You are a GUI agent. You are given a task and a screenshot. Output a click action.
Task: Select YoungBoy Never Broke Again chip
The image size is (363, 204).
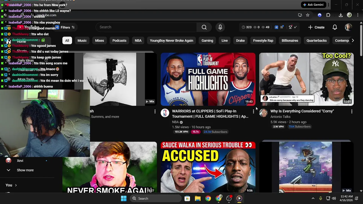(172, 41)
